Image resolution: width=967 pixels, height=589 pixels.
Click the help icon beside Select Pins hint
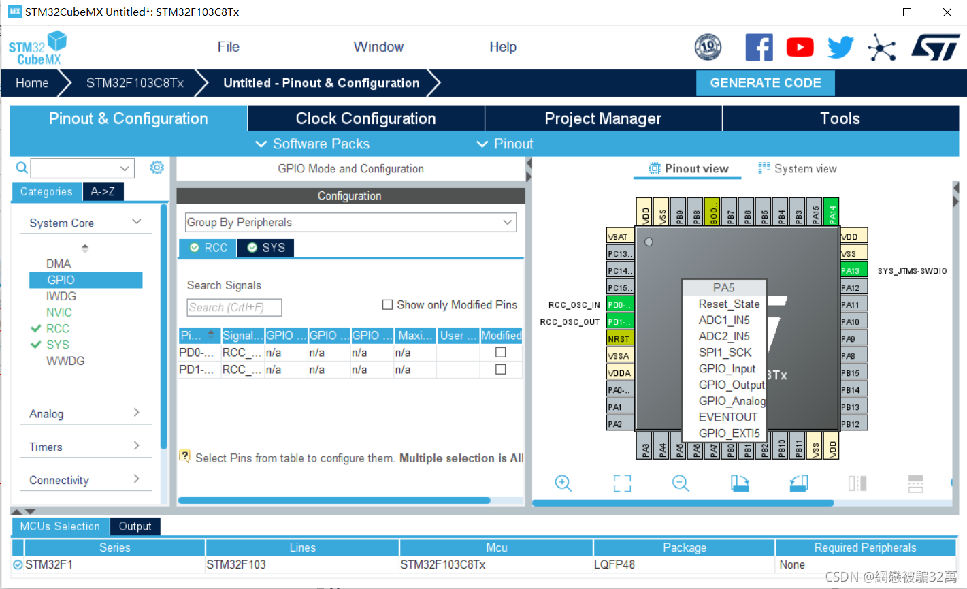tap(184, 456)
